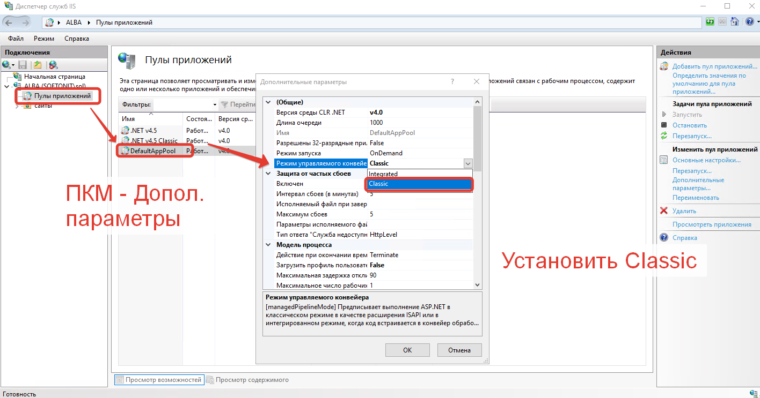Expand the сайты tree node
This screenshot has width=760, height=398.
(17, 106)
